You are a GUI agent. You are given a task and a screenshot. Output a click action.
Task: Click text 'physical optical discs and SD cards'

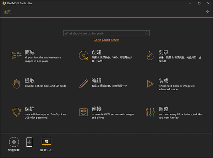point(45,86)
